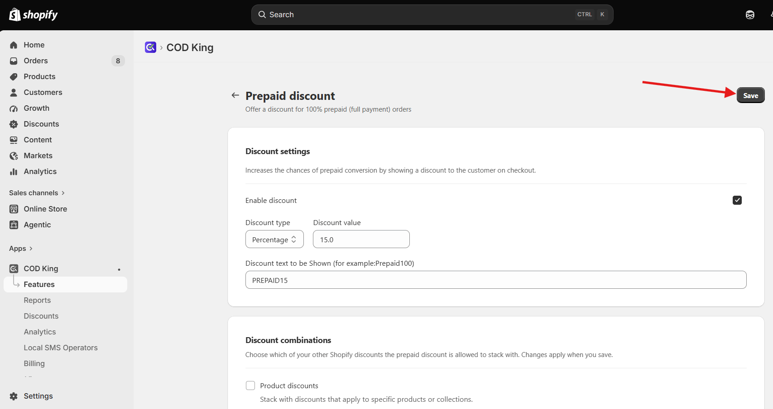This screenshot has width=773, height=409.
Task: Click the Discount settings heading
Action: 278,151
